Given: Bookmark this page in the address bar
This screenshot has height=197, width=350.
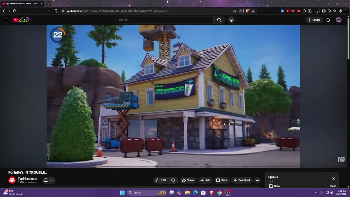Looking at the screenshot, I should pos(56,11).
